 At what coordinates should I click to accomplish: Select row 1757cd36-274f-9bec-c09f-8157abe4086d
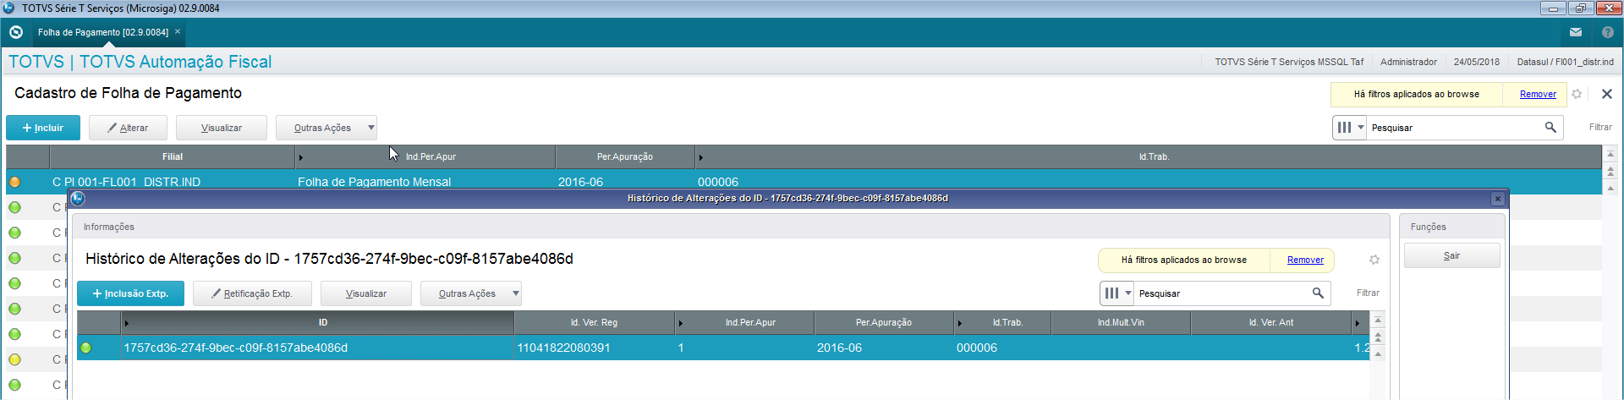(x=723, y=348)
